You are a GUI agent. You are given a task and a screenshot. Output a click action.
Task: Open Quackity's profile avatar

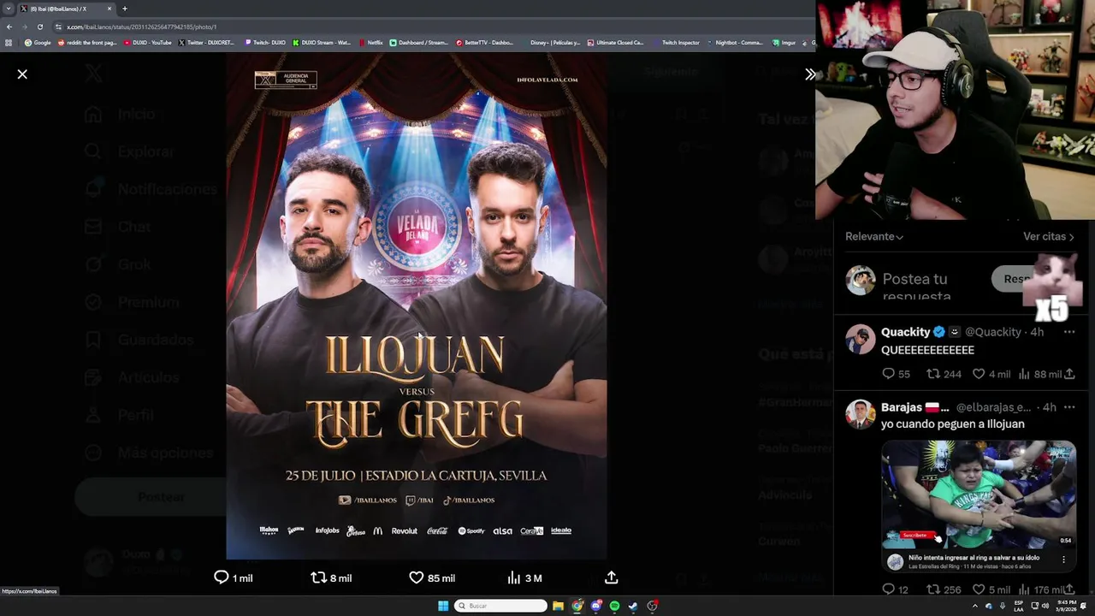(x=860, y=340)
